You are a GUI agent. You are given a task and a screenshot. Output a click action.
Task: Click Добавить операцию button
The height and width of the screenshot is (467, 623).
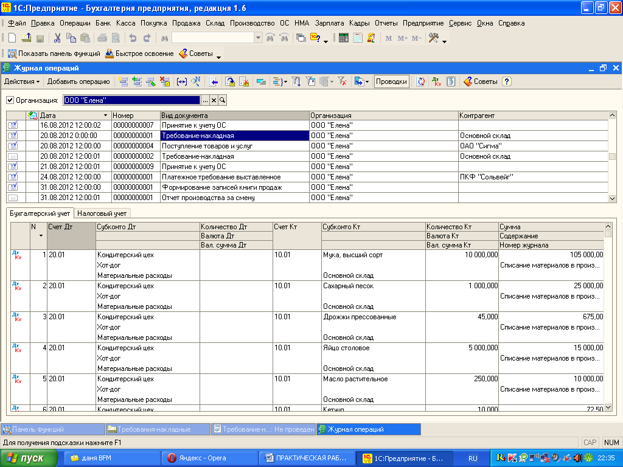(x=78, y=82)
